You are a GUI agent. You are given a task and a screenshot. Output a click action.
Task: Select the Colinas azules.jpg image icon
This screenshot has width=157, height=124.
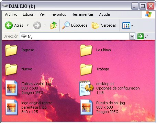tap(11, 88)
